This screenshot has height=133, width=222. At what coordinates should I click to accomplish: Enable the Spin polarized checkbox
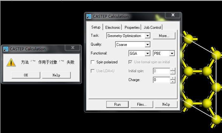pos(93,62)
